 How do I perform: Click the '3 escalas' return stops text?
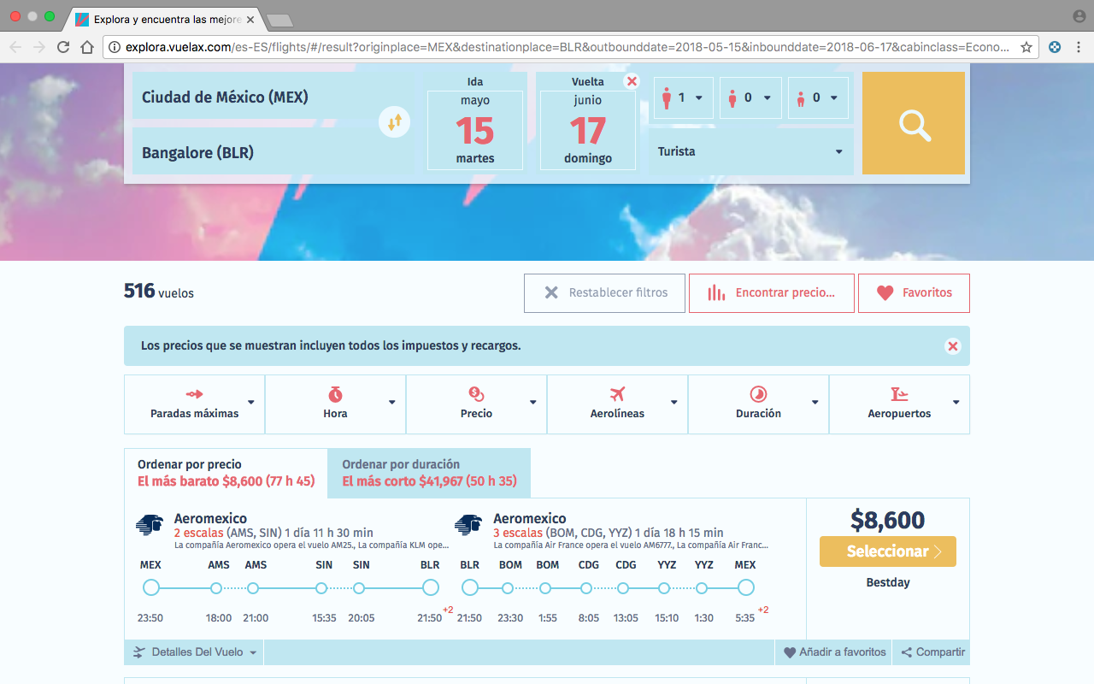pyautogui.click(x=518, y=533)
